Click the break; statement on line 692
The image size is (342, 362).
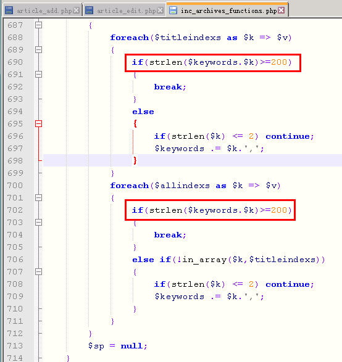170,87
